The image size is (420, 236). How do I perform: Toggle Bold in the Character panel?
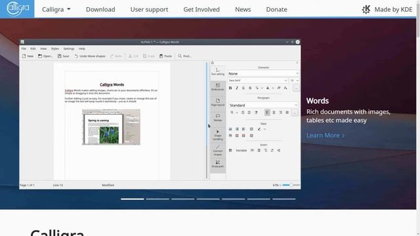230,88
